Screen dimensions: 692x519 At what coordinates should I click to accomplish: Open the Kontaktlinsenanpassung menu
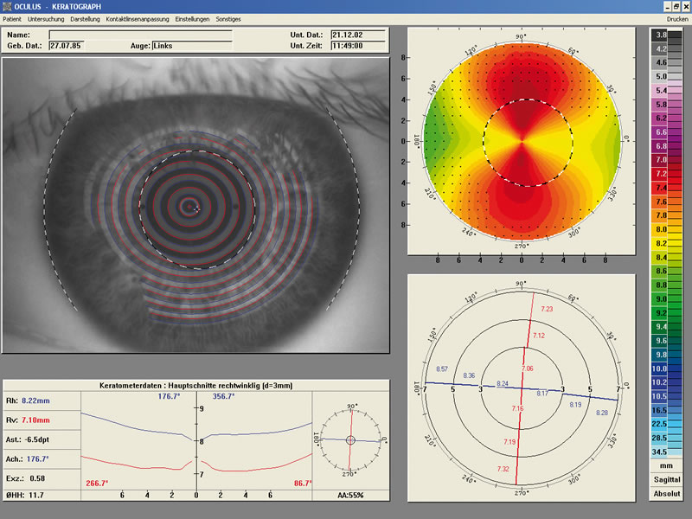(138, 19)
